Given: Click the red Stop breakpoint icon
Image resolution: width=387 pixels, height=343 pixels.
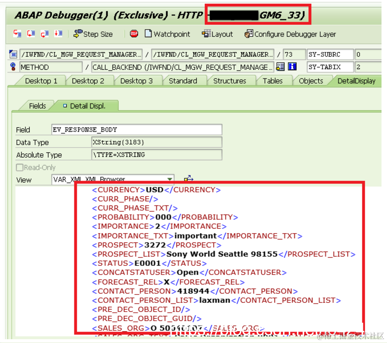Looking at the screenshot, I should (134, 34).
